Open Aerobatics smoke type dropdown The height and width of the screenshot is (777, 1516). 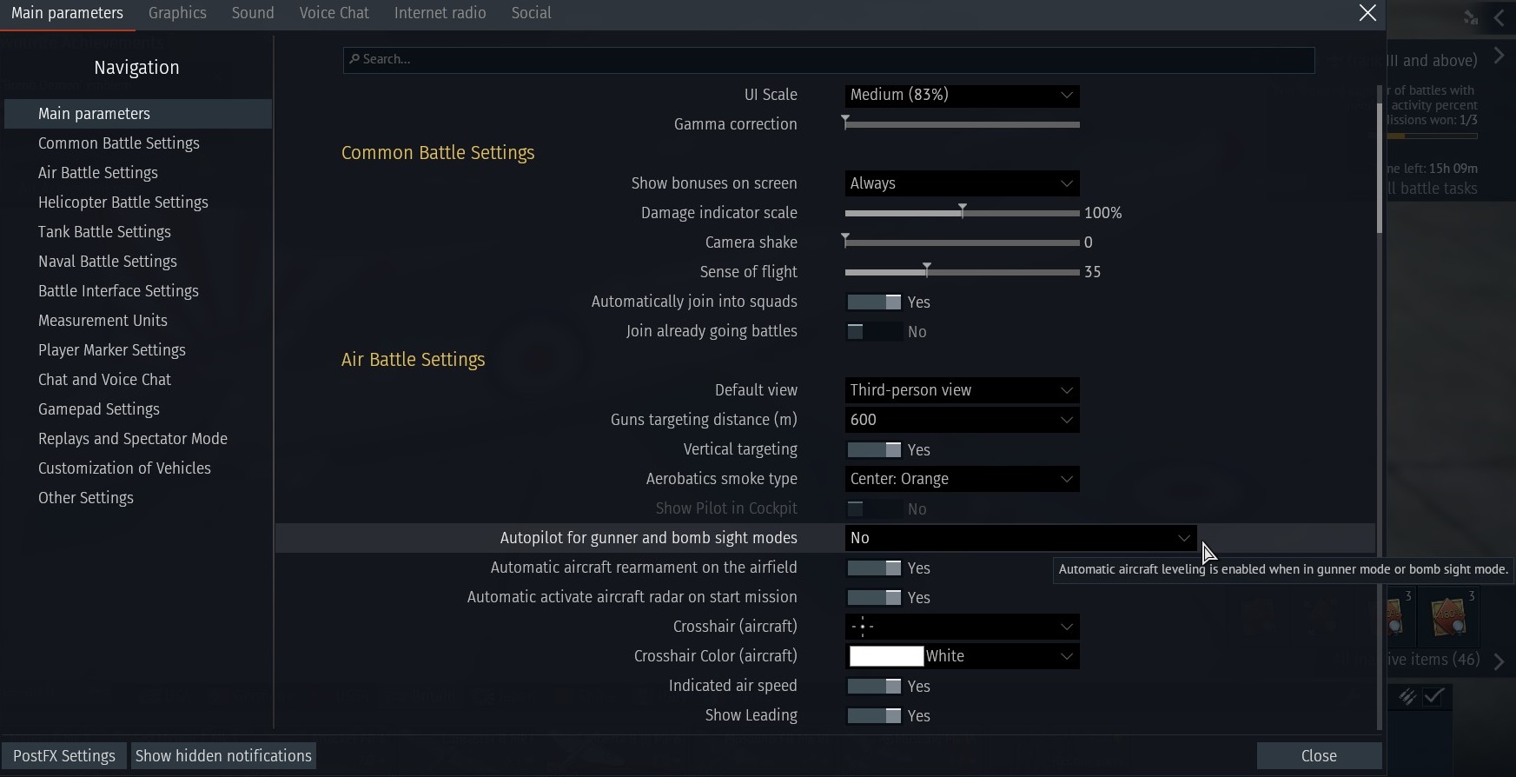click(962, 479)
